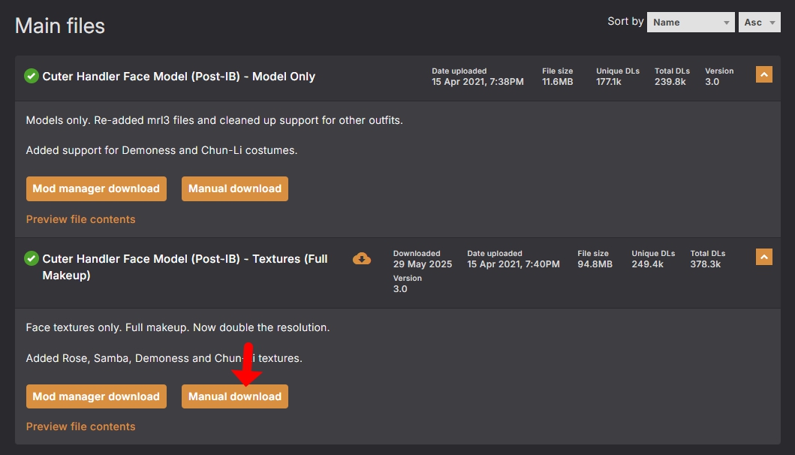Click Manual download for Model Only file

[234, 188]
